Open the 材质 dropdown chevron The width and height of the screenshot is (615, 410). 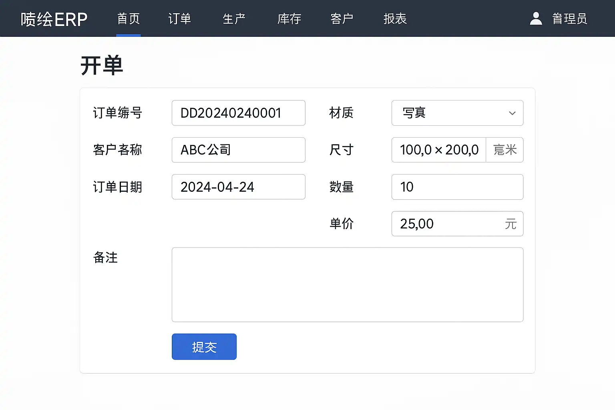(512, 113)
